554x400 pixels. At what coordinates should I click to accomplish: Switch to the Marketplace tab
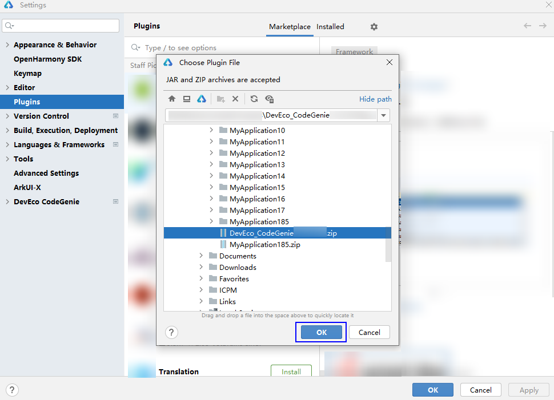(x=290, y=27)
